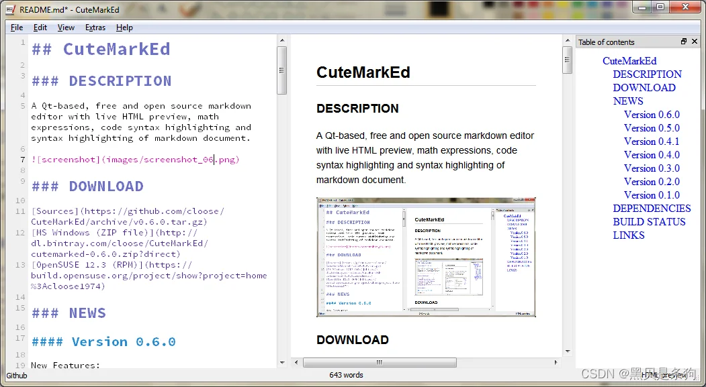Click the preview horizontal scroll left arrow

coord(296,362)
